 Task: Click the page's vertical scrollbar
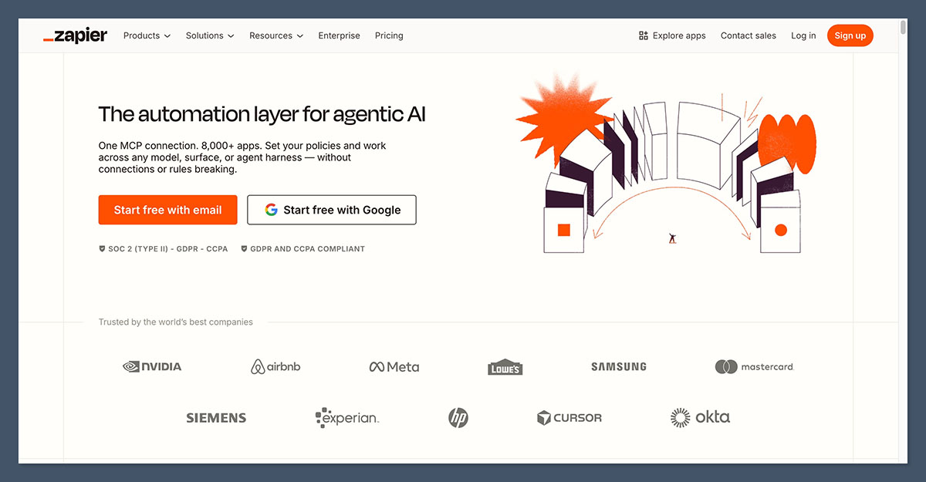(903, 28)
